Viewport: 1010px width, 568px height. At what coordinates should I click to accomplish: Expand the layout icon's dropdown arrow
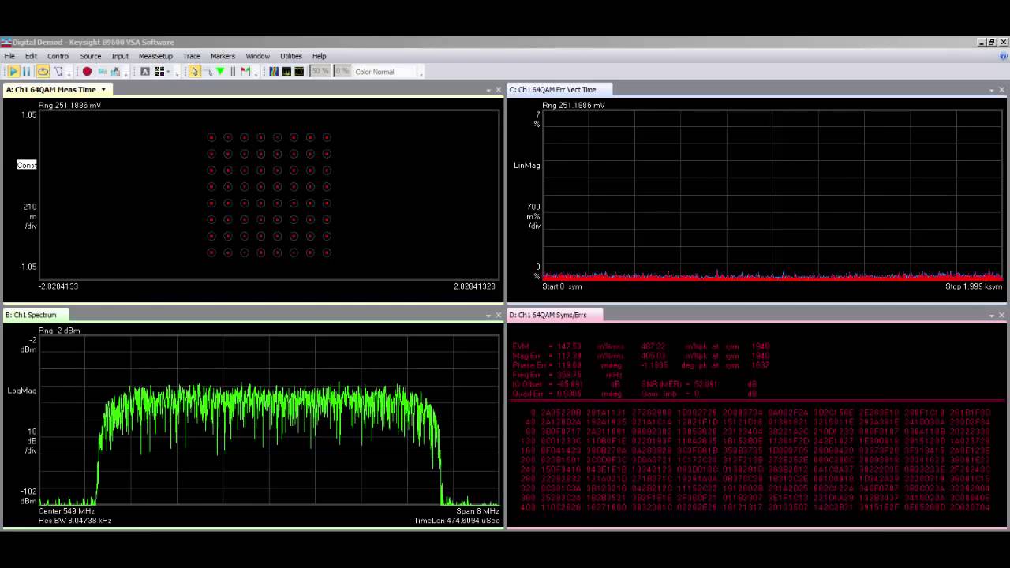point(169,71)
